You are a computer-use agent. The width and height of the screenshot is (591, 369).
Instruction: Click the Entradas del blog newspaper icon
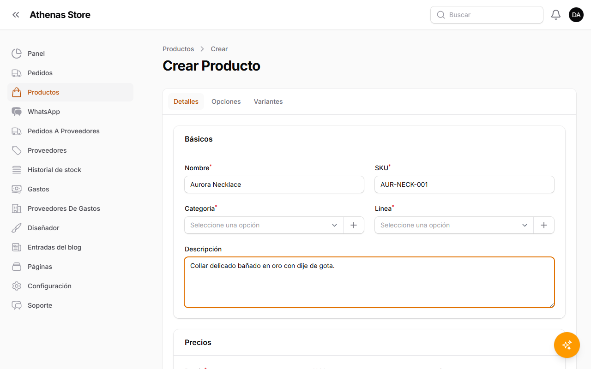point(17,247)
